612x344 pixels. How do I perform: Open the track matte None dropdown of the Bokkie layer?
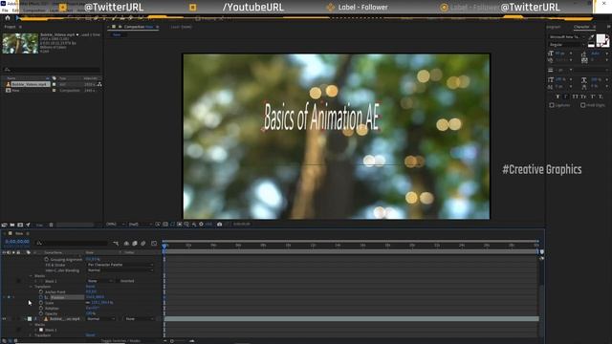(x=140, y=319)
